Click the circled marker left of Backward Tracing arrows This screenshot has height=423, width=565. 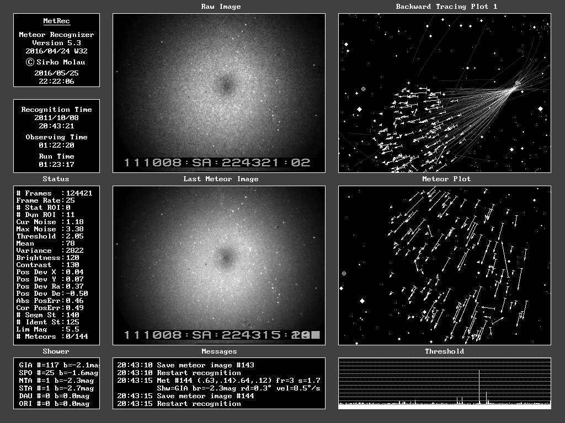point(363,89)
